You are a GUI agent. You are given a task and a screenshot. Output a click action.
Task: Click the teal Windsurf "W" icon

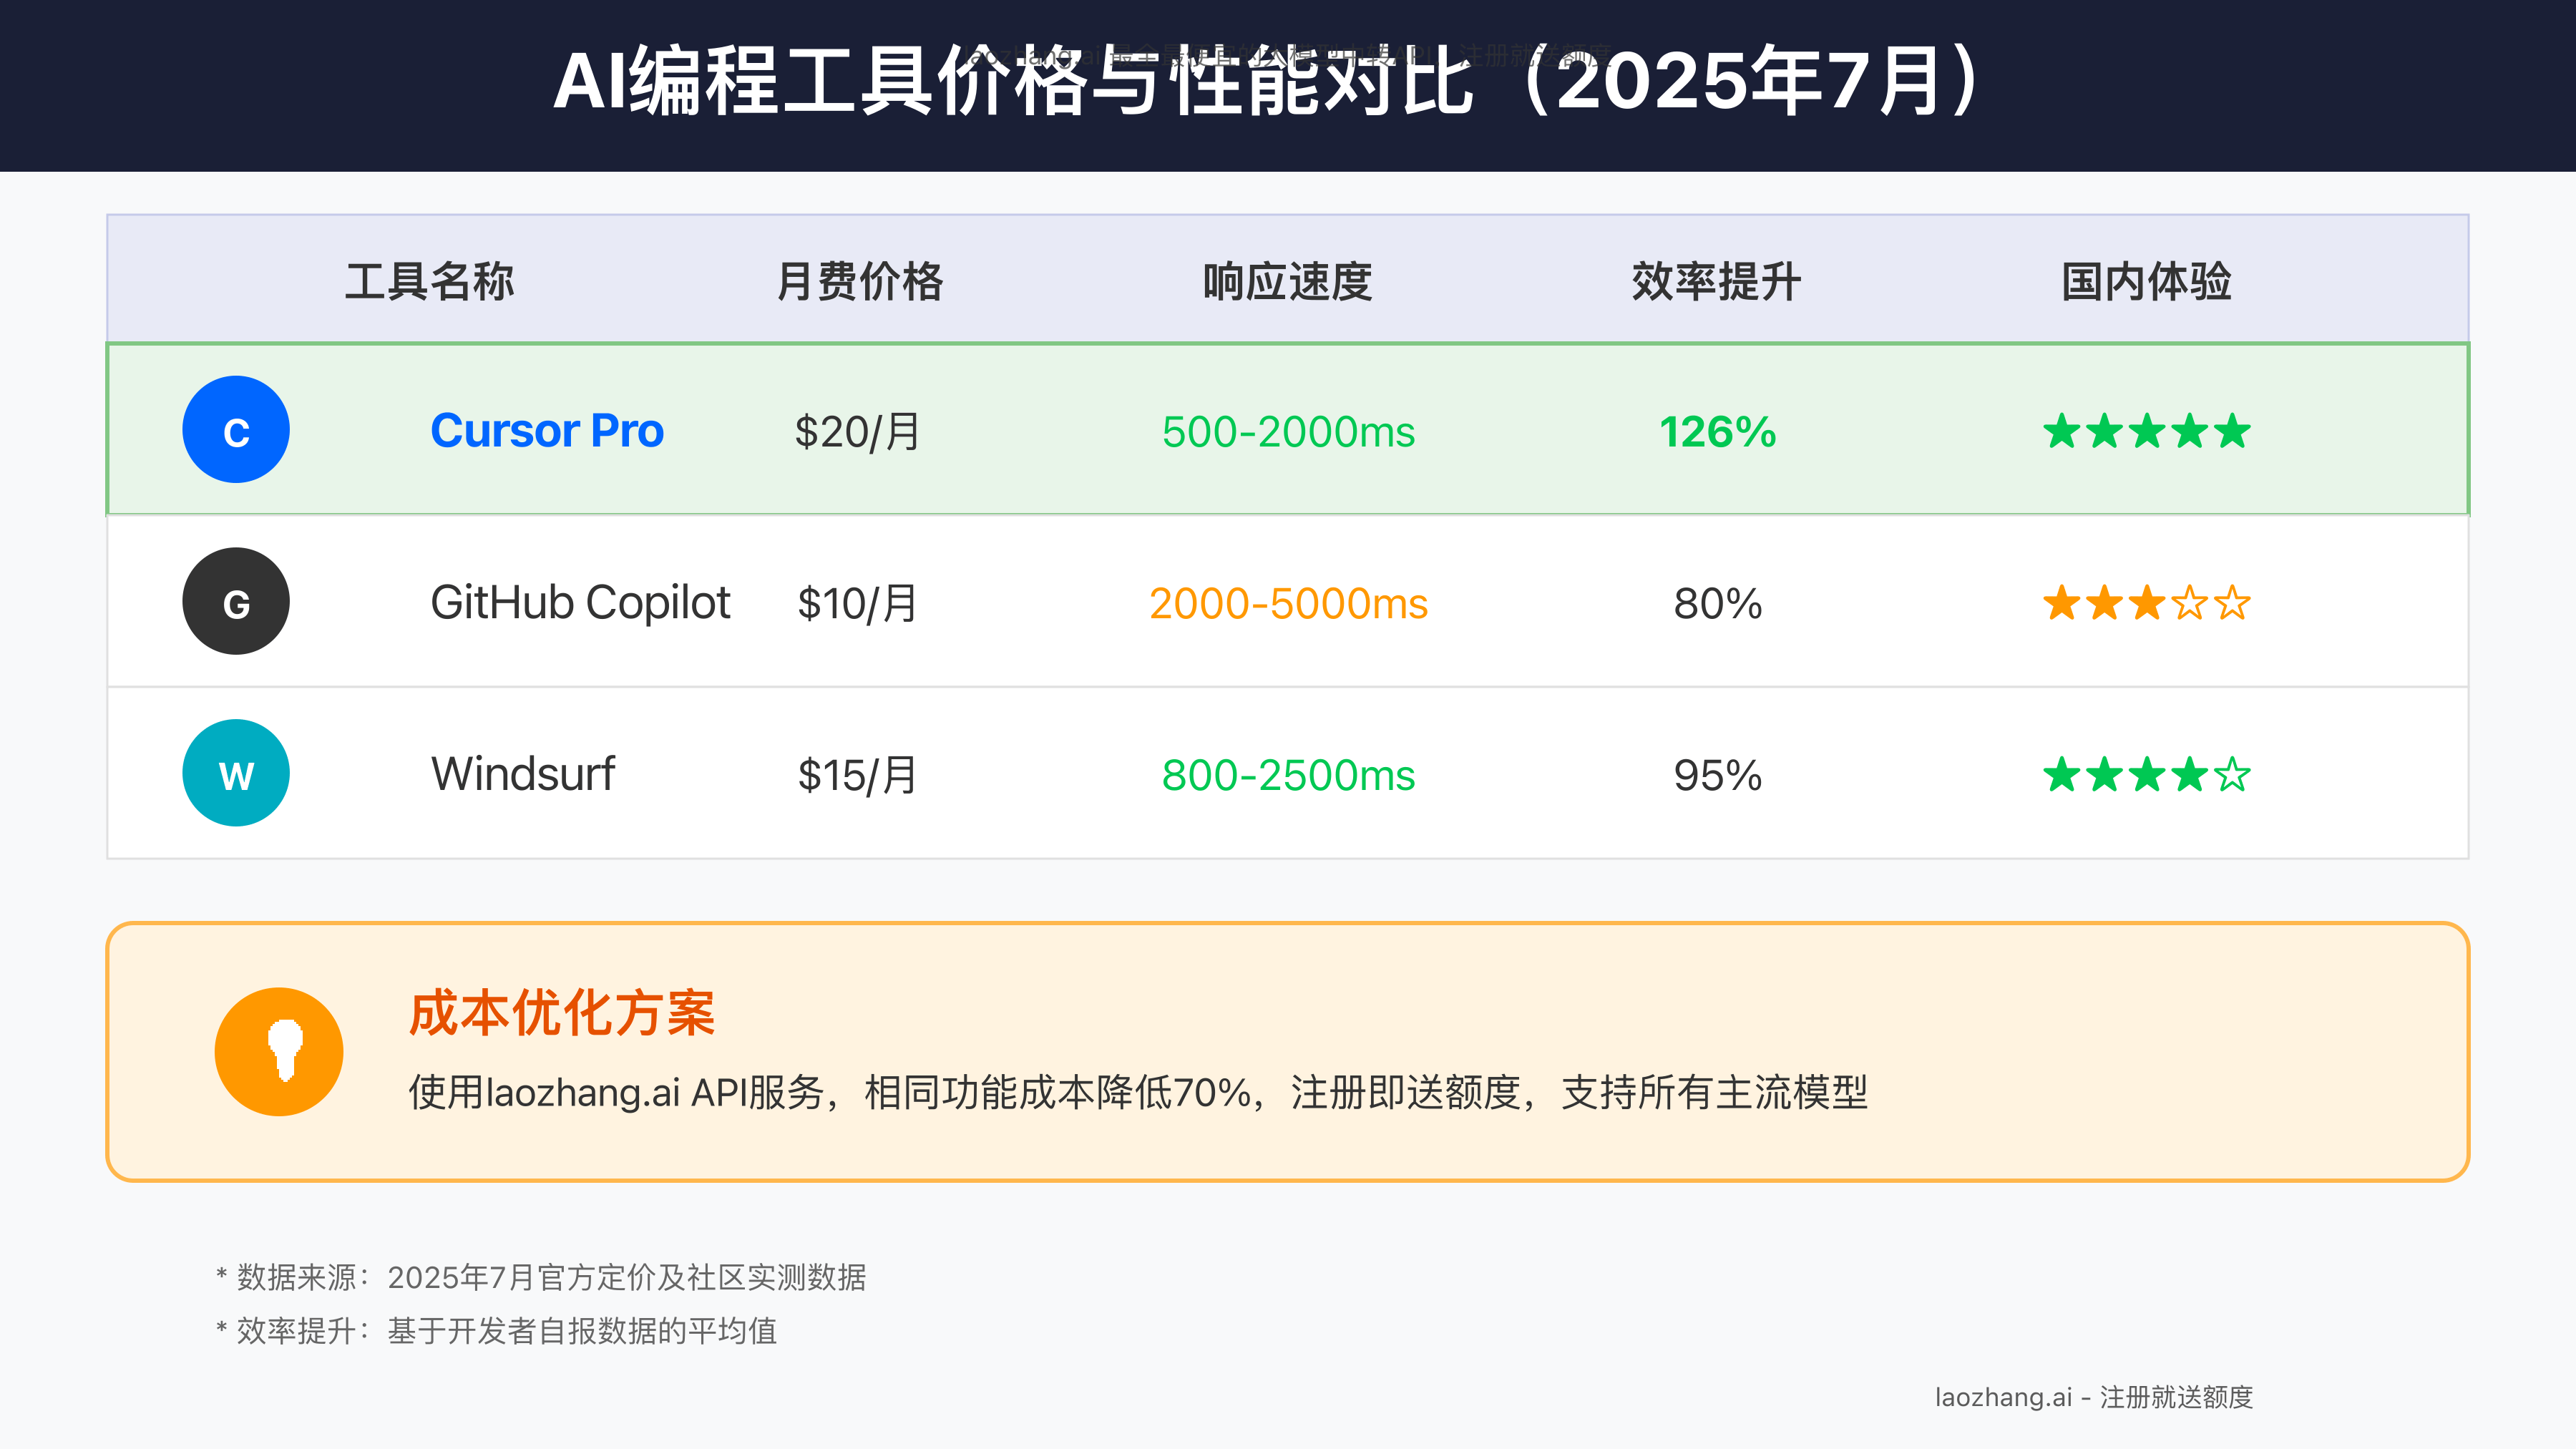tap(236, 773)
